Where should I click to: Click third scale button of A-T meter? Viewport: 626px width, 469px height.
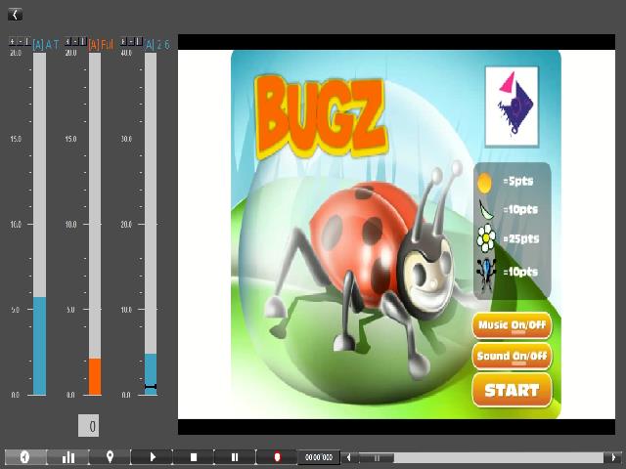[27, 41]
